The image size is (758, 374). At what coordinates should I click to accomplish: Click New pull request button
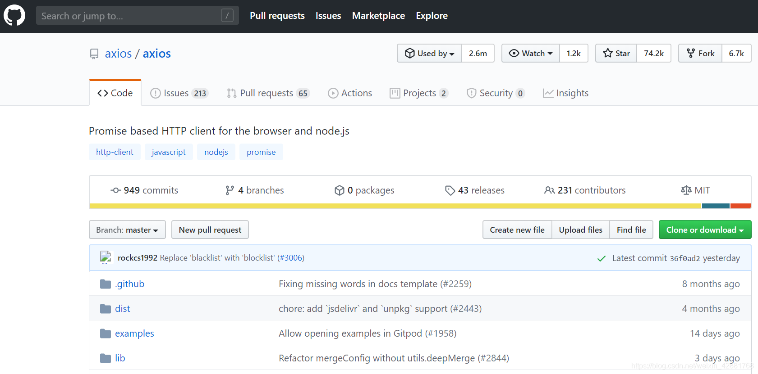[210, 230]
